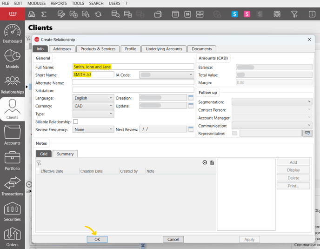This screenshot has width=320, height=249.
Task: Open the Models module in sidebar
Action: click(x=12, y=58)
